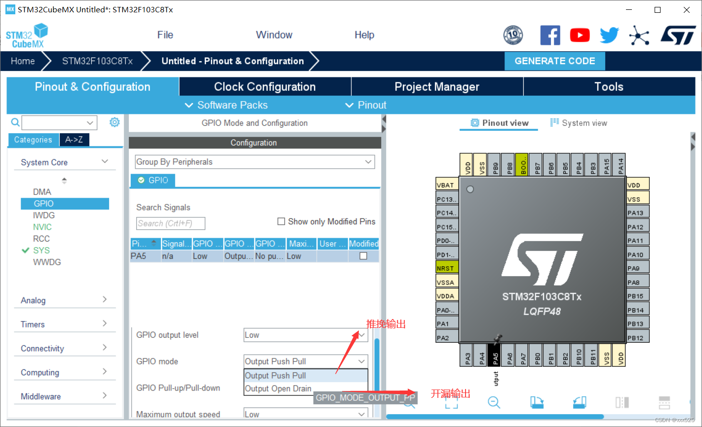Toggle the horizontal split layout icon
The width and height of the screenshot is (702, 427).
pyautogui.click(x=664, y=402)
